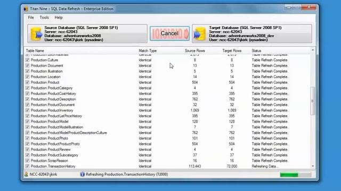Image resolution: width=341 pixels, height=191 pixels.
Task: Click Table Refresh Complete for Production.ScrapReason
Action: (270, 161)
